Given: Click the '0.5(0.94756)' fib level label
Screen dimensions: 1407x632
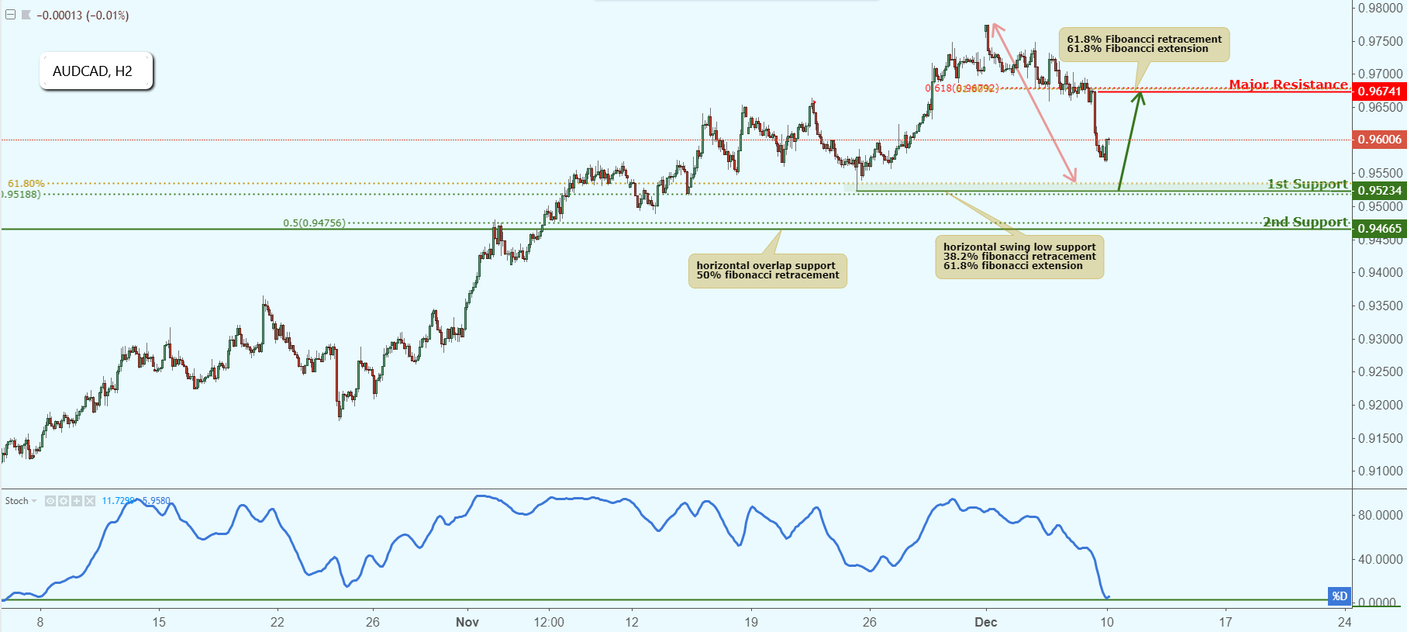Looking at the screenshot, I should 314,223.
